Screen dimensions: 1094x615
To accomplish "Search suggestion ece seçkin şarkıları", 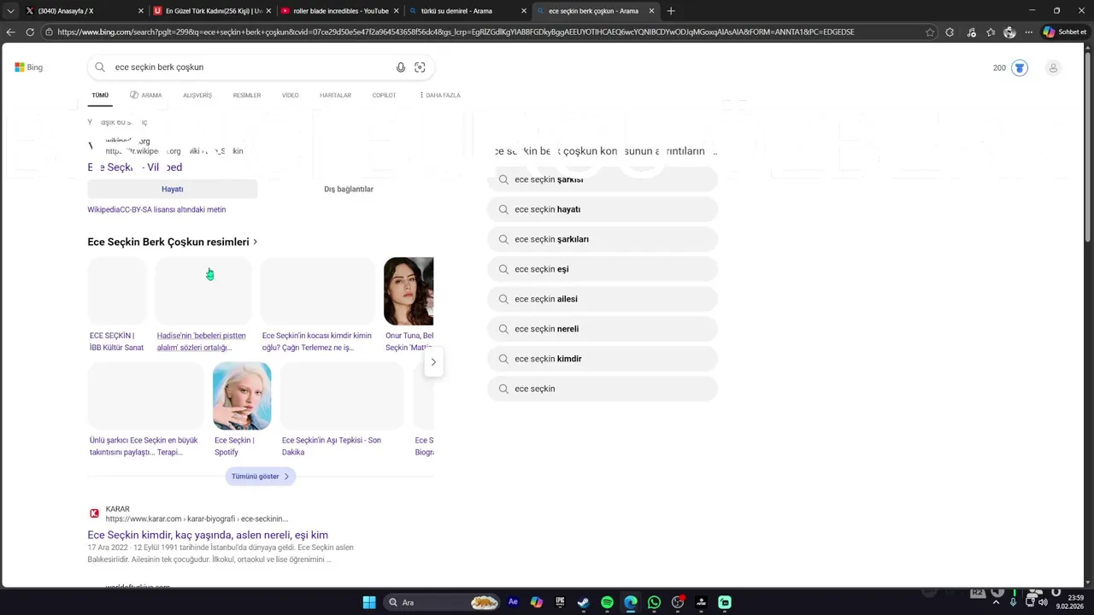I will coord(603,239).
